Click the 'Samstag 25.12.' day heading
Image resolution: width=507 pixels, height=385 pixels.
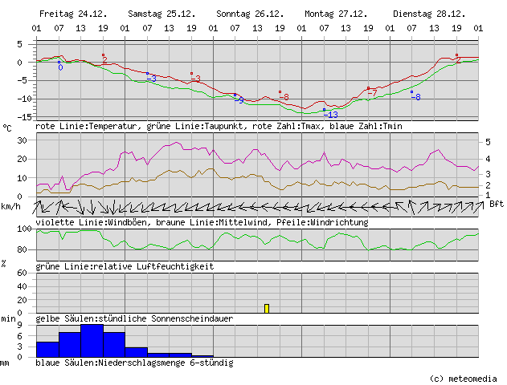[162, 14]
